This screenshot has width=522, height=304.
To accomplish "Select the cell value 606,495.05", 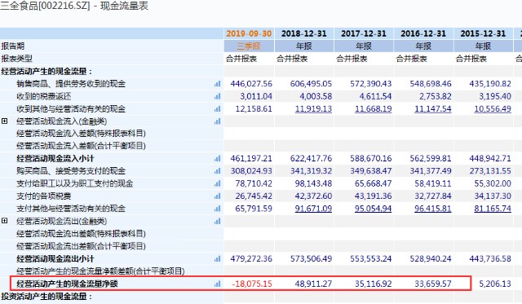I will (311, 84).
